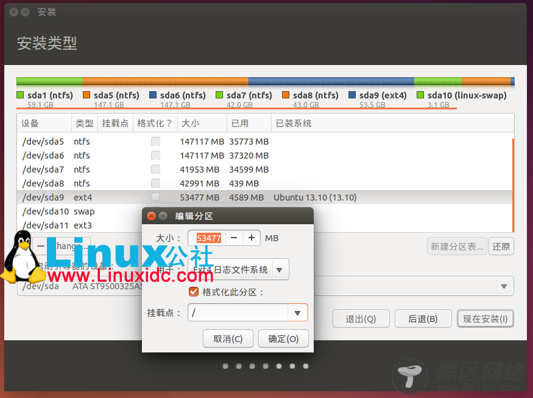This screenshot has height=398, width=533.
Task: Click the horizontal scrollbar under partition legend
Action: [x=236, y=109]
